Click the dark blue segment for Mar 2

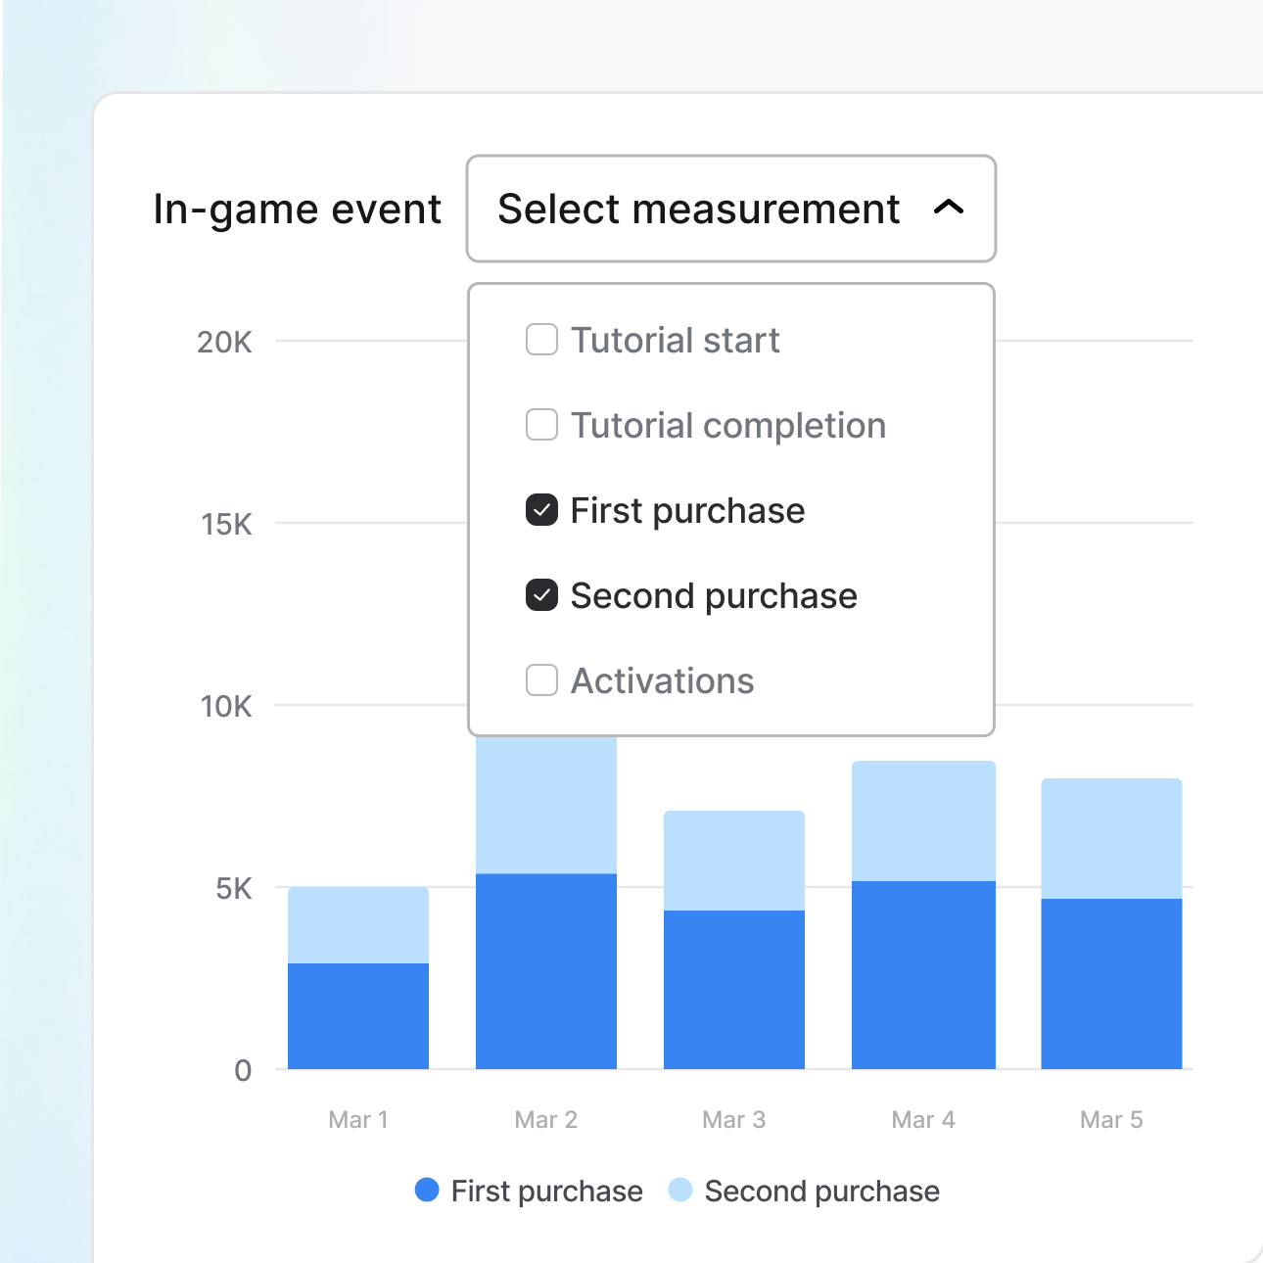pyautogui.click(x=545, y=969)
